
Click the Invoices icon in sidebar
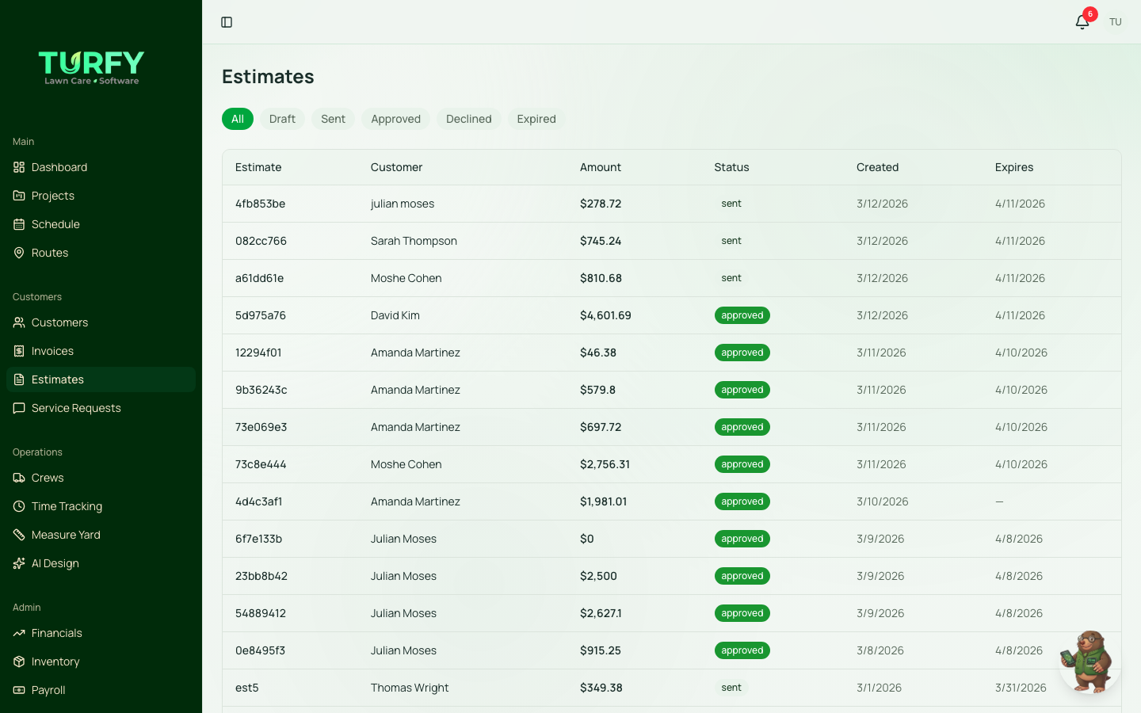19,351
